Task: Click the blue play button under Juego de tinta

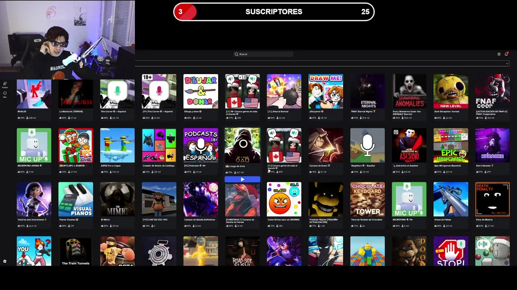Action: tap(242, 180)
